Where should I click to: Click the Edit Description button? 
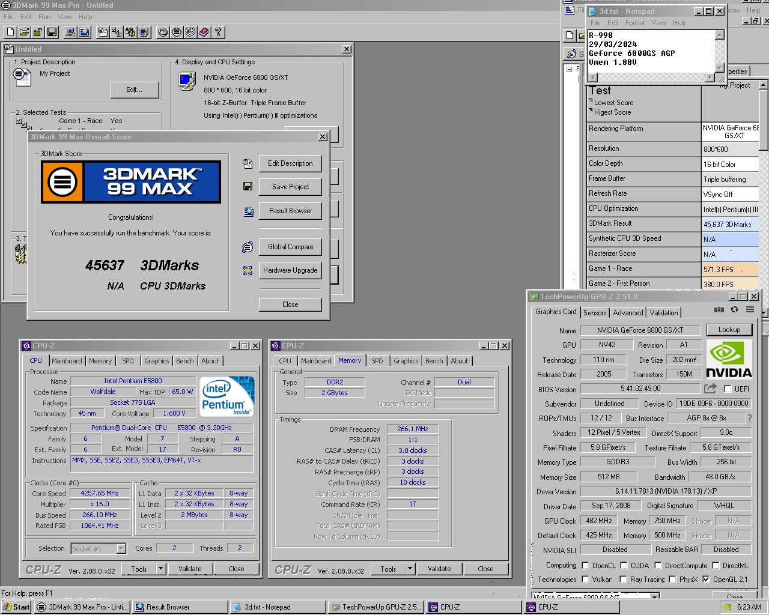click(290, 163)
